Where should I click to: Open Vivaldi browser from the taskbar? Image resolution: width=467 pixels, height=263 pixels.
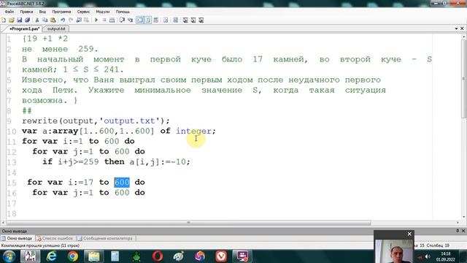(x=221, y=256)
